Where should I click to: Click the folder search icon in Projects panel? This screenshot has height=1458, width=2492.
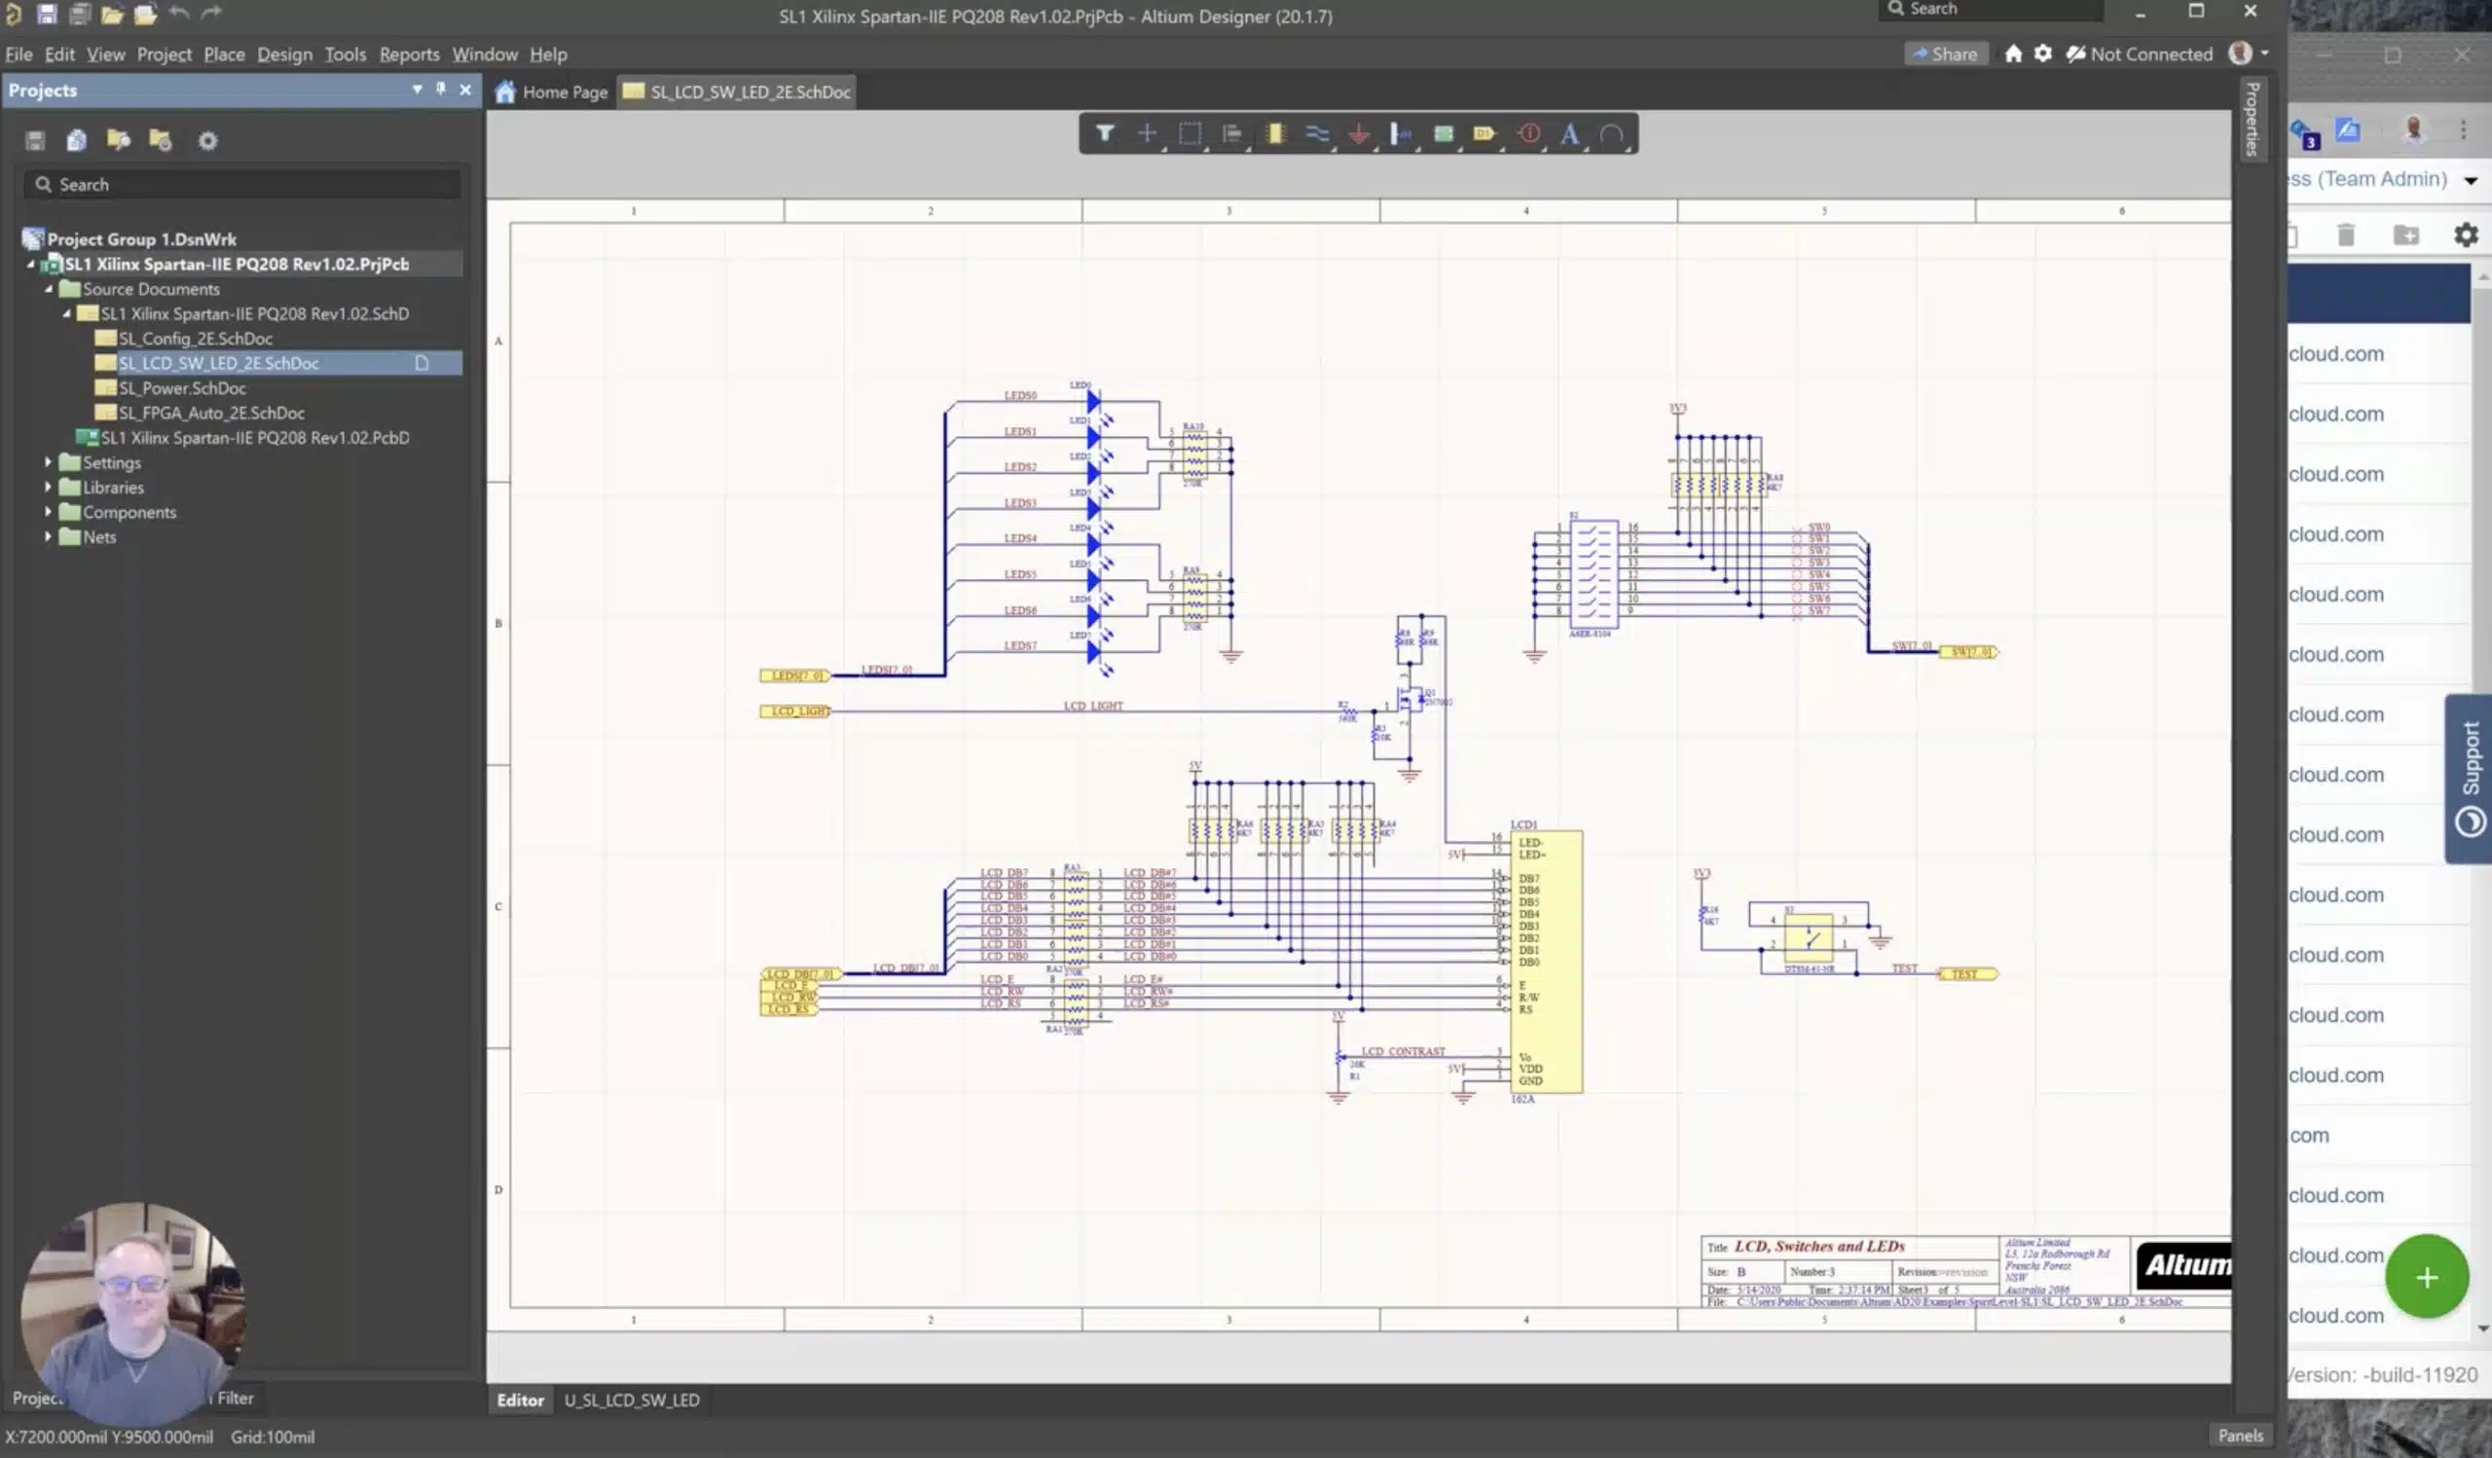(x=119, y=140)
